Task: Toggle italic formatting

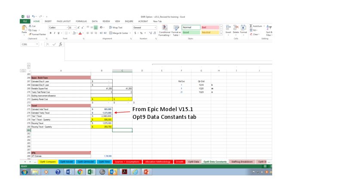Action: 55,33
